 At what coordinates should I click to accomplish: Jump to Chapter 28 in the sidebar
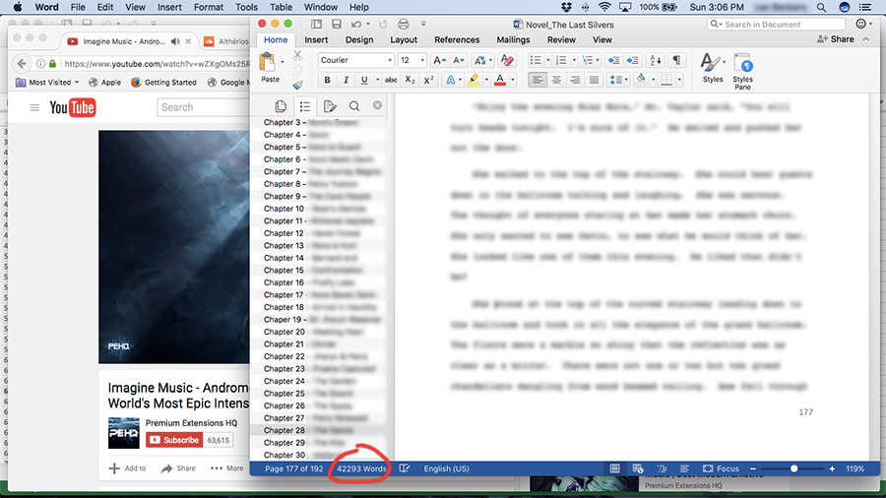coord(318,430)
